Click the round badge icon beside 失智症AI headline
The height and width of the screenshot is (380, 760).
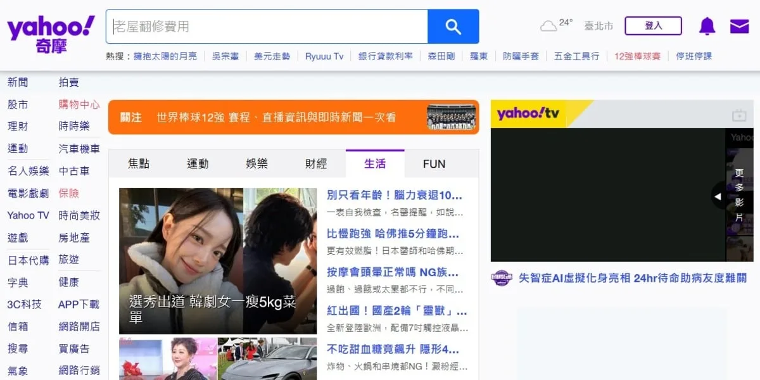coord(501,279)
